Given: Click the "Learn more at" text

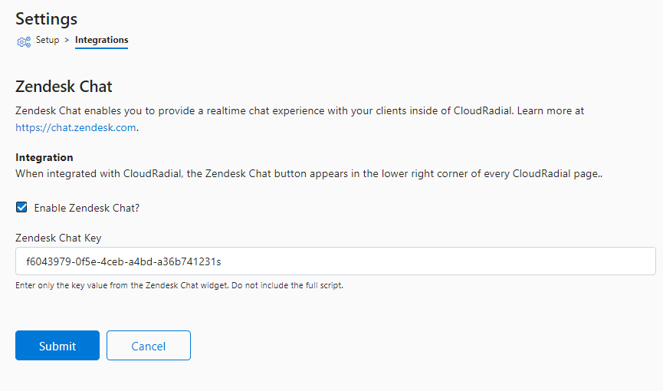Looking at the screenshot, I should tap(550, 111).
